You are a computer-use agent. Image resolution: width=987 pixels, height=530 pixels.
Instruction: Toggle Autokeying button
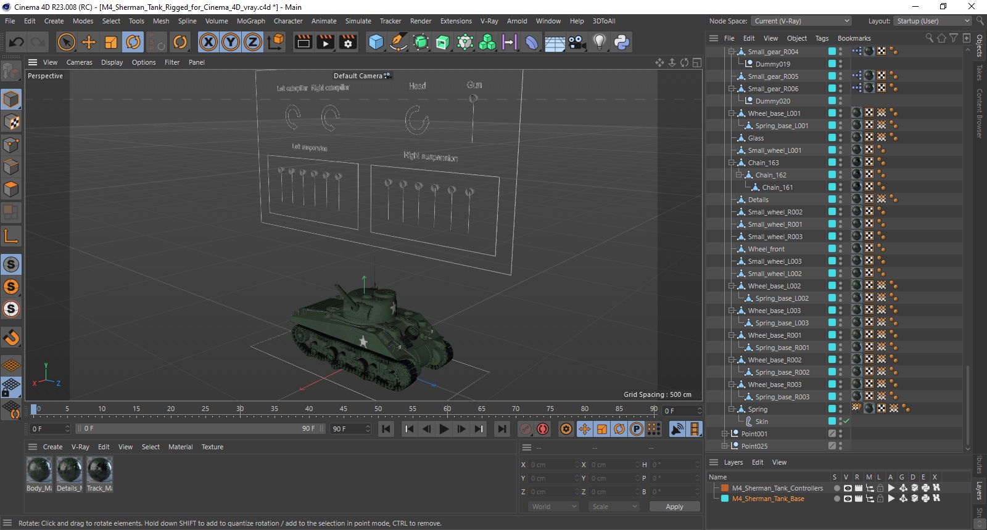pos(543,429)
